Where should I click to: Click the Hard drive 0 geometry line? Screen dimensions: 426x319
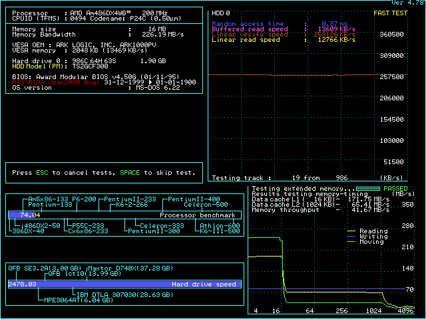coord(89,61)
